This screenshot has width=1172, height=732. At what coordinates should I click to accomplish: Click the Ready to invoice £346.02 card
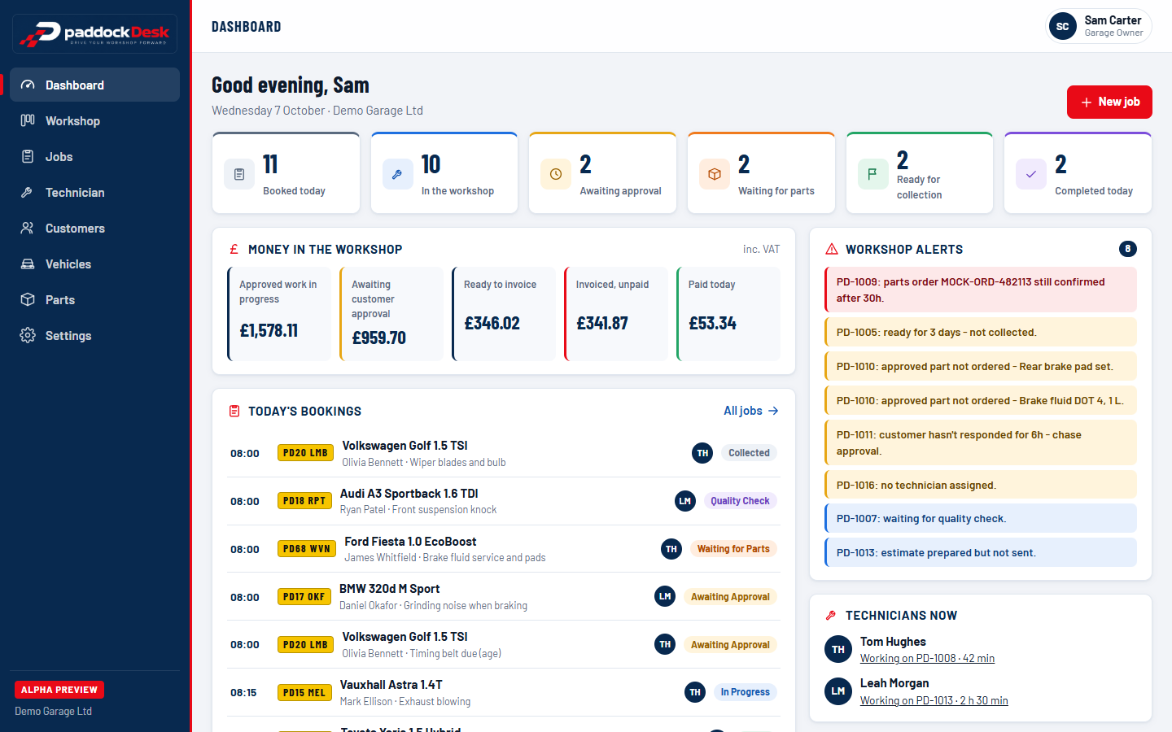pos(504,314)
